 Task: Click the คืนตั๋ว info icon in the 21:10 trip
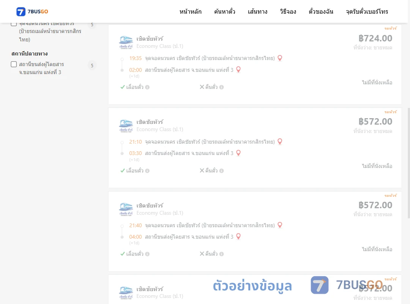[x=221, y=171]
